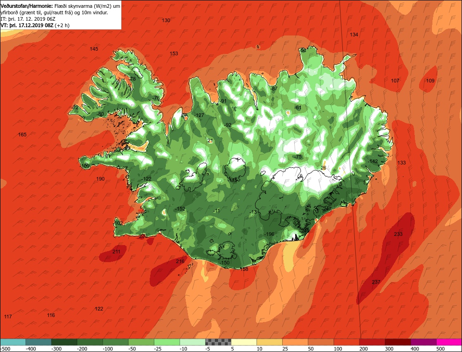The height and width of the screenshot is (352, 462).
Task: Click the flux value 133 off the east coast
Action: coord(401,163)
